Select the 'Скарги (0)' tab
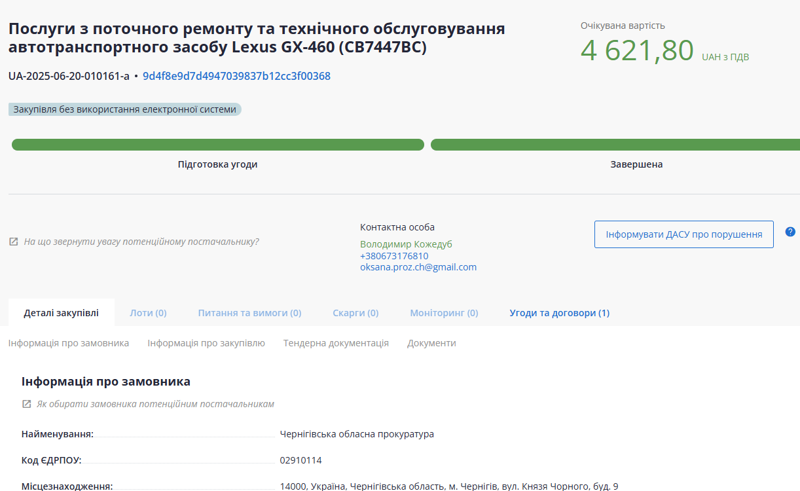 355,313
